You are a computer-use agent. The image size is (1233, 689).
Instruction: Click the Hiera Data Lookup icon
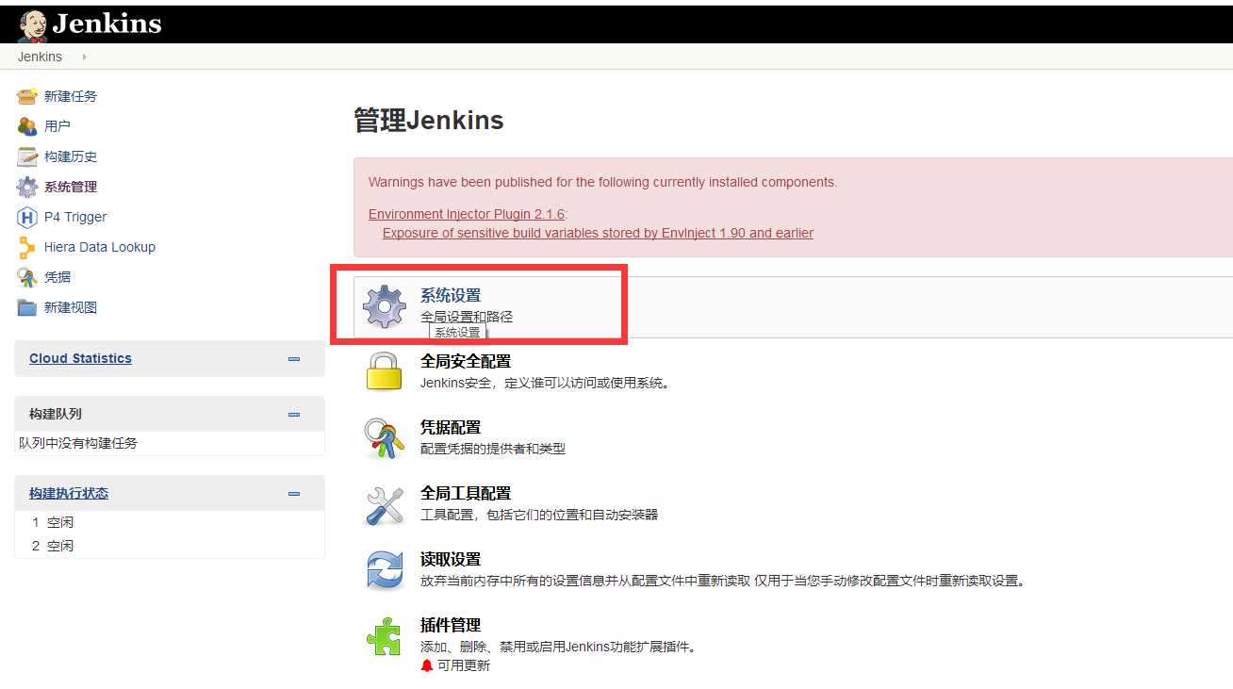point(27,247)
